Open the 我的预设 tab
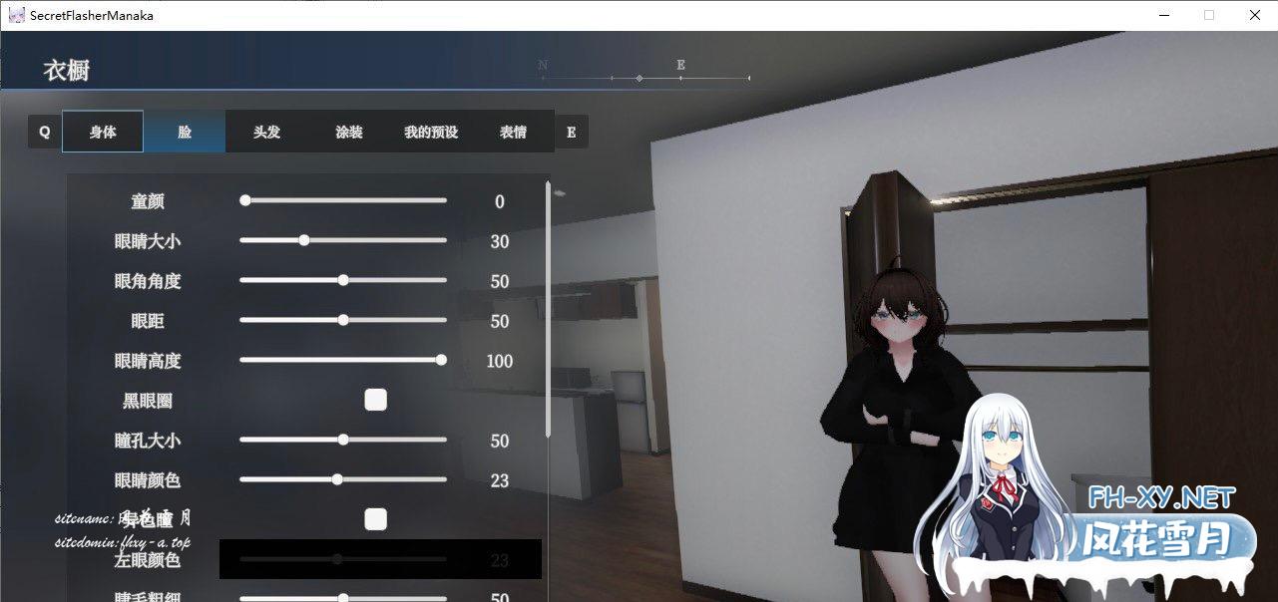The image size is (1278, 602). point(430,132)
